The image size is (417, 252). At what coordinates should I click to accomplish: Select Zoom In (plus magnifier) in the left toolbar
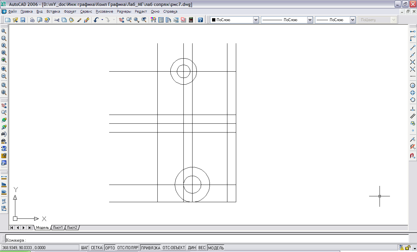point(4,69)
